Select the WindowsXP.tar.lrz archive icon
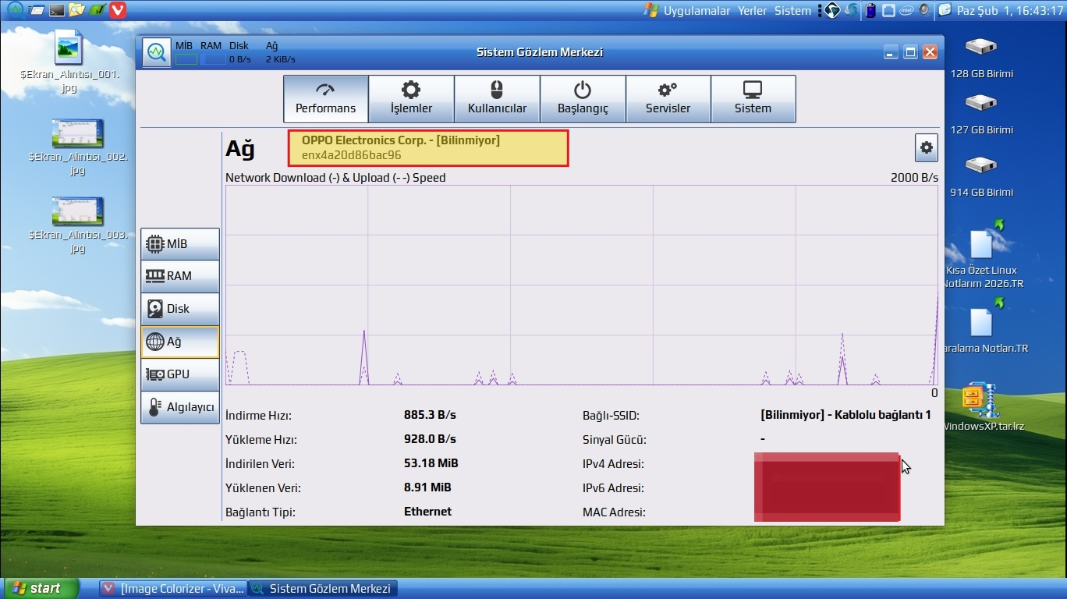Viewport: 1067px width, 599px height. (983, 407)
